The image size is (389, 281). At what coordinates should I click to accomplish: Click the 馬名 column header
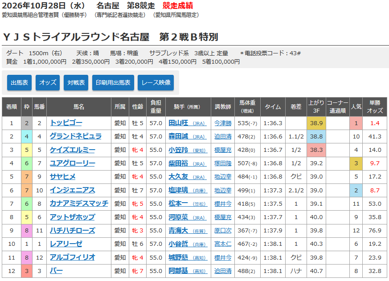coord(79,106)
